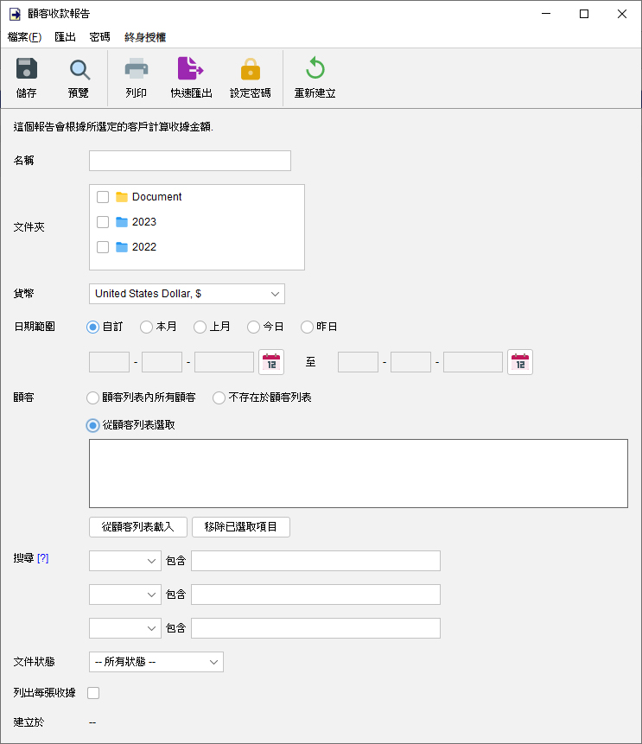The height and width of the screenshot is (744, 642).
Task: Click the app icon in title bar
Action: (x=16, y=14)
